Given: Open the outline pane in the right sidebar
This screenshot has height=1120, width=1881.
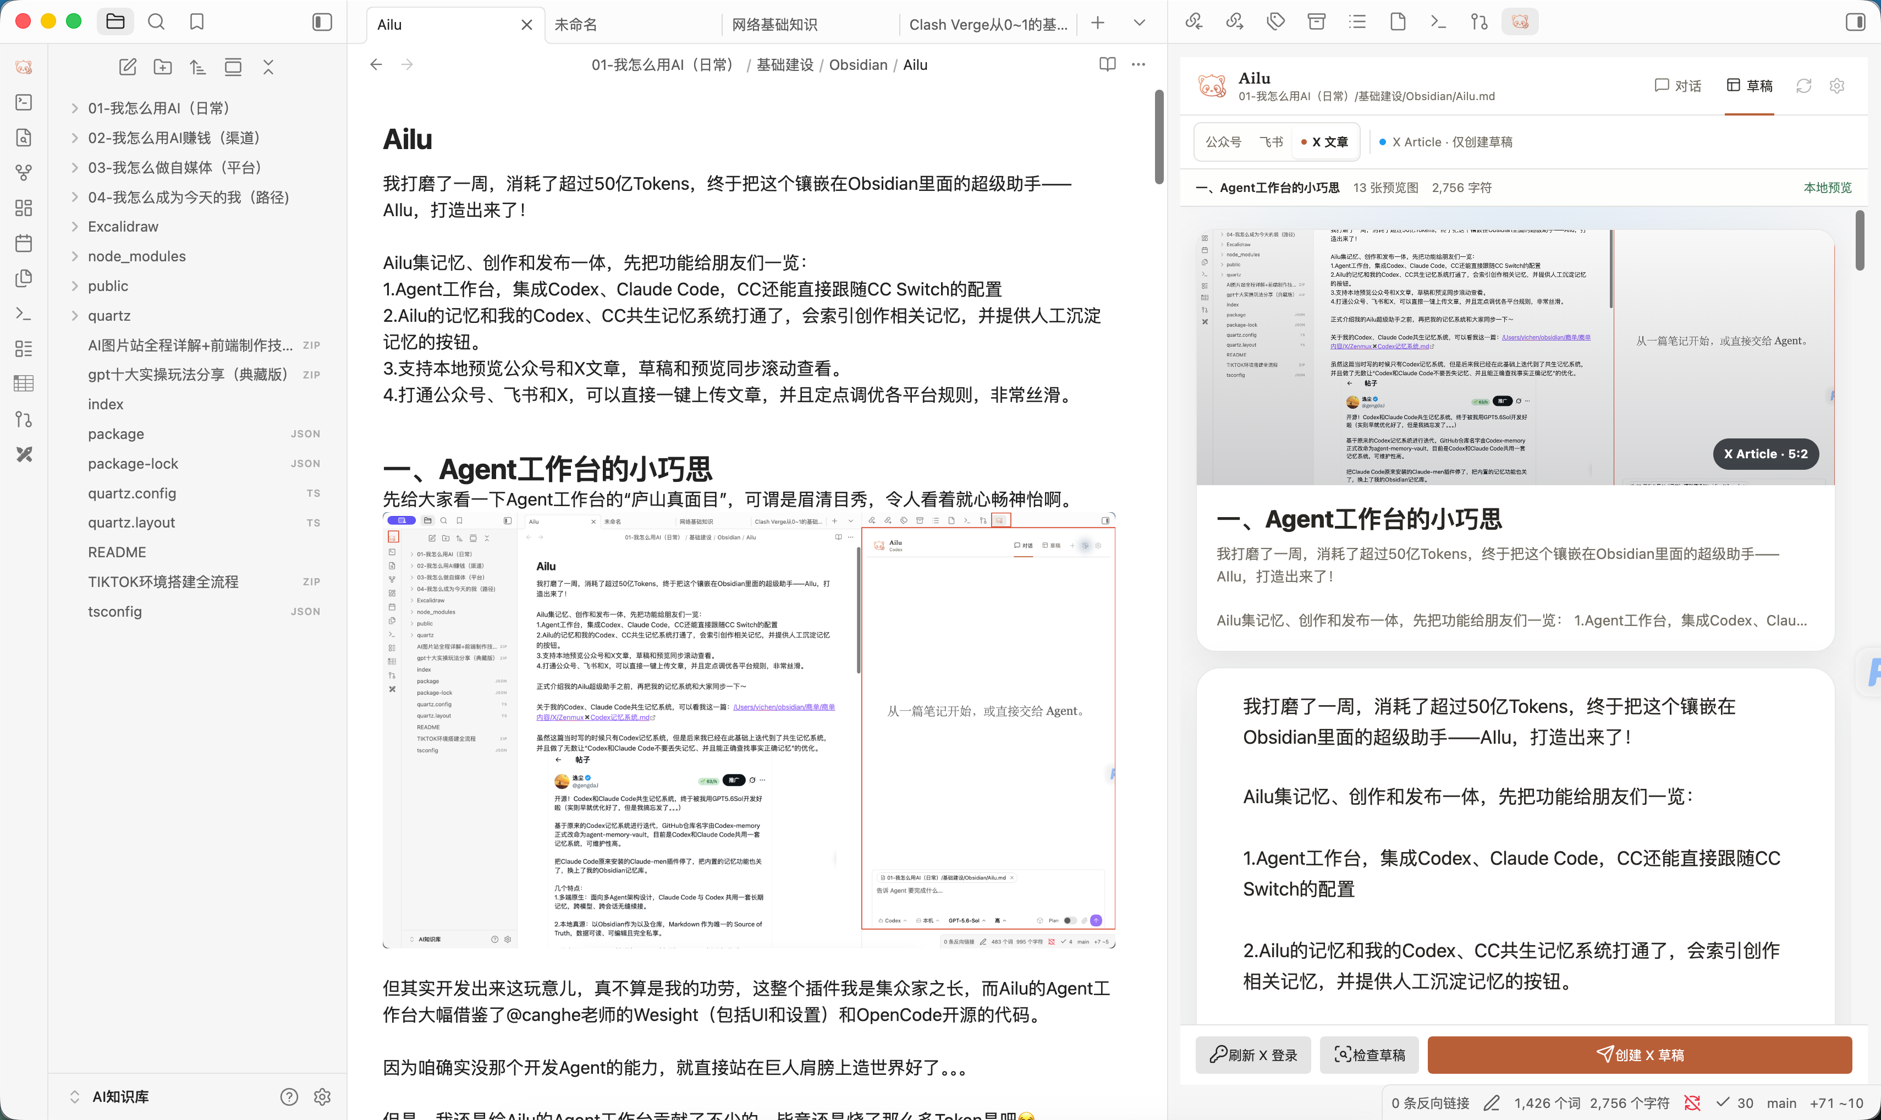Looking at the screenshot, I should pyautogui.click(x=1357, y=22).
